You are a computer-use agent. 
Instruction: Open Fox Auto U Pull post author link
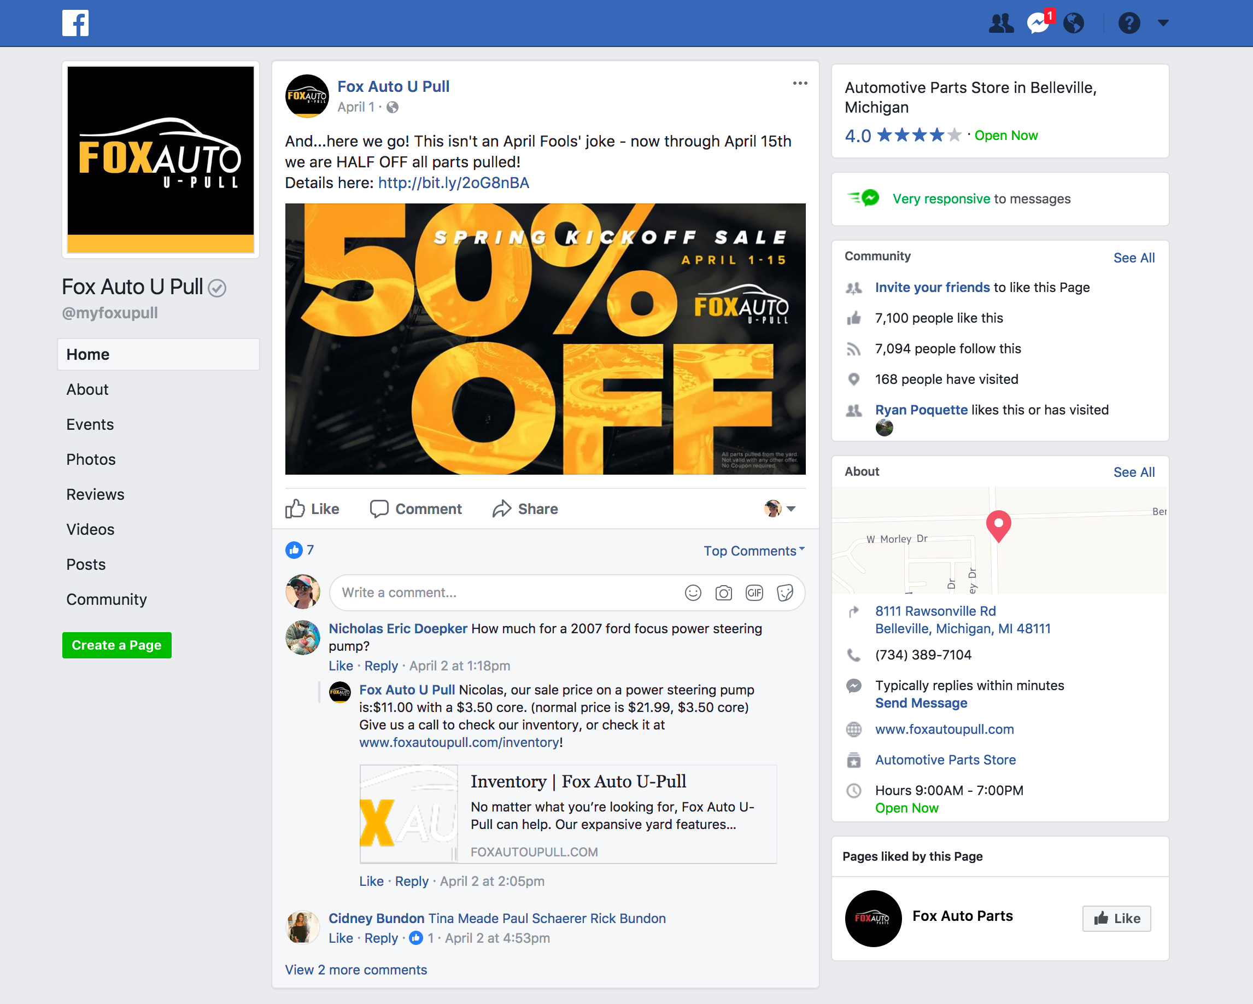[394, 86]
